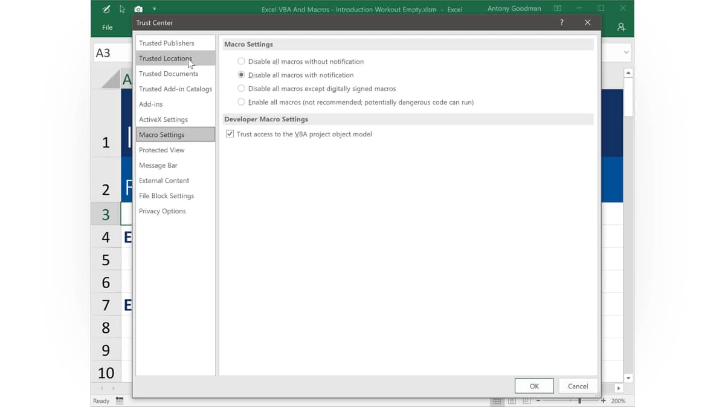Click zoom out minus button

538,401
